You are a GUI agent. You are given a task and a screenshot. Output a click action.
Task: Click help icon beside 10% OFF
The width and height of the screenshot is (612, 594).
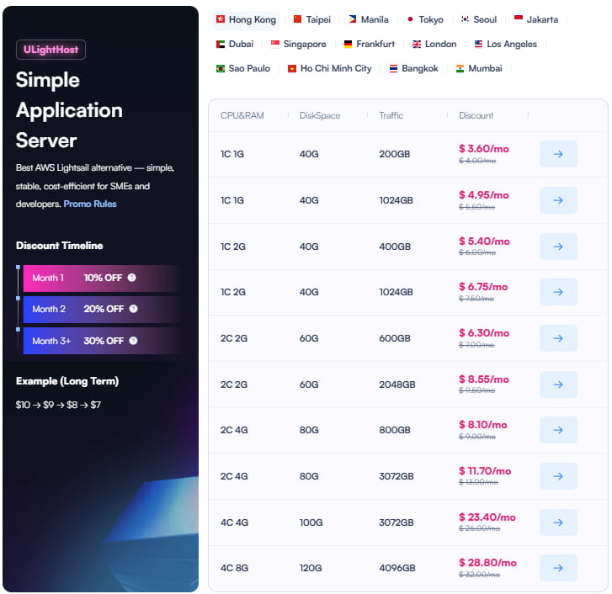[x=132, y=278]
